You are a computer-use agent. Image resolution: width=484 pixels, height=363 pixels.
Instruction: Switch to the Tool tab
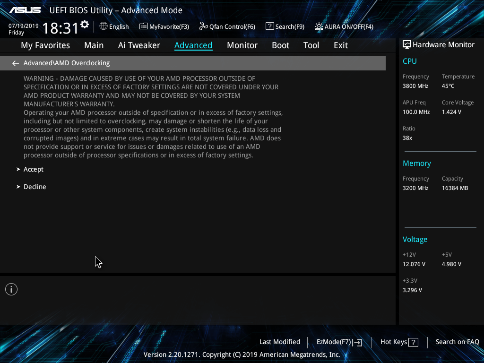click(311, 45)
